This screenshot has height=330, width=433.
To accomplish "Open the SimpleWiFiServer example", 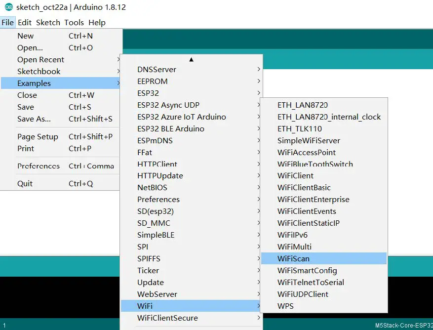I will [324, 141].
